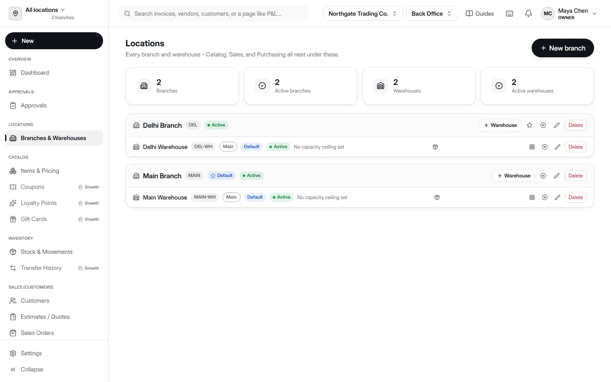Open Settings in sidebar

click(x=54, y=353)
